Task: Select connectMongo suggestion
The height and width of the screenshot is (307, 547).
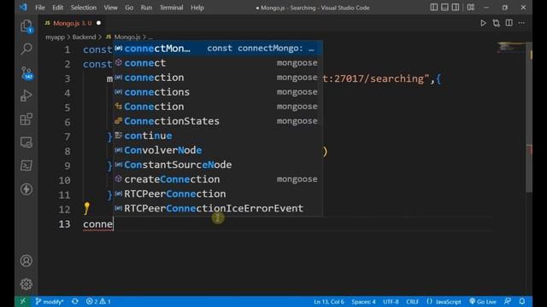Action: click(x=218, y=49)
